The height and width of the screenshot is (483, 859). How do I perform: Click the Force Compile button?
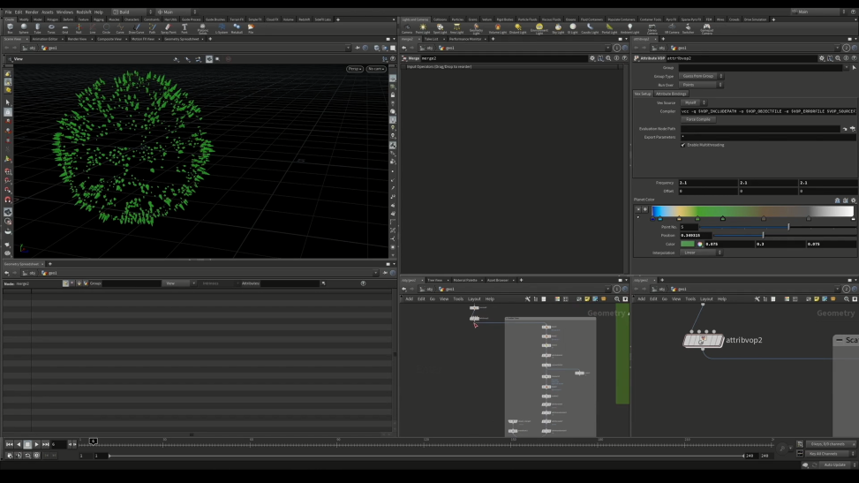(x=698, y=119)
